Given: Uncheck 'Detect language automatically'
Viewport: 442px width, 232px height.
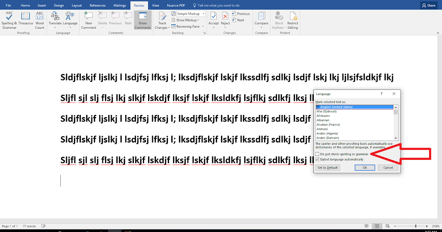Looking at the screenshot, I should tap(318, 159).
